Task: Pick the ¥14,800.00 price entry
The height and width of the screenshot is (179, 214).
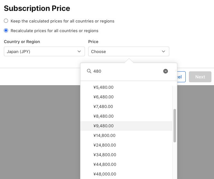Action: pyautogui.click(x=104, y=135)
